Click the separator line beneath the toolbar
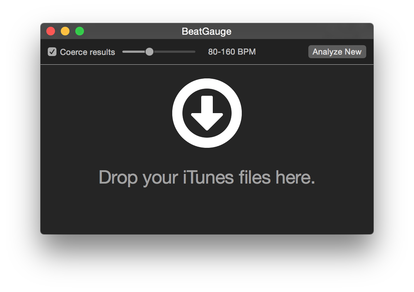414x292 pixels. click(207, 65)
